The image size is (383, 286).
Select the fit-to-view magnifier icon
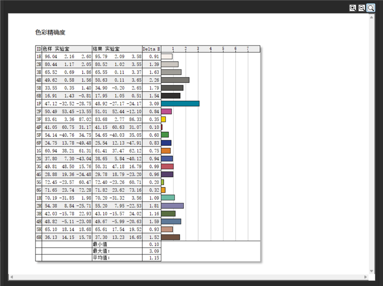tap(371, 8)
